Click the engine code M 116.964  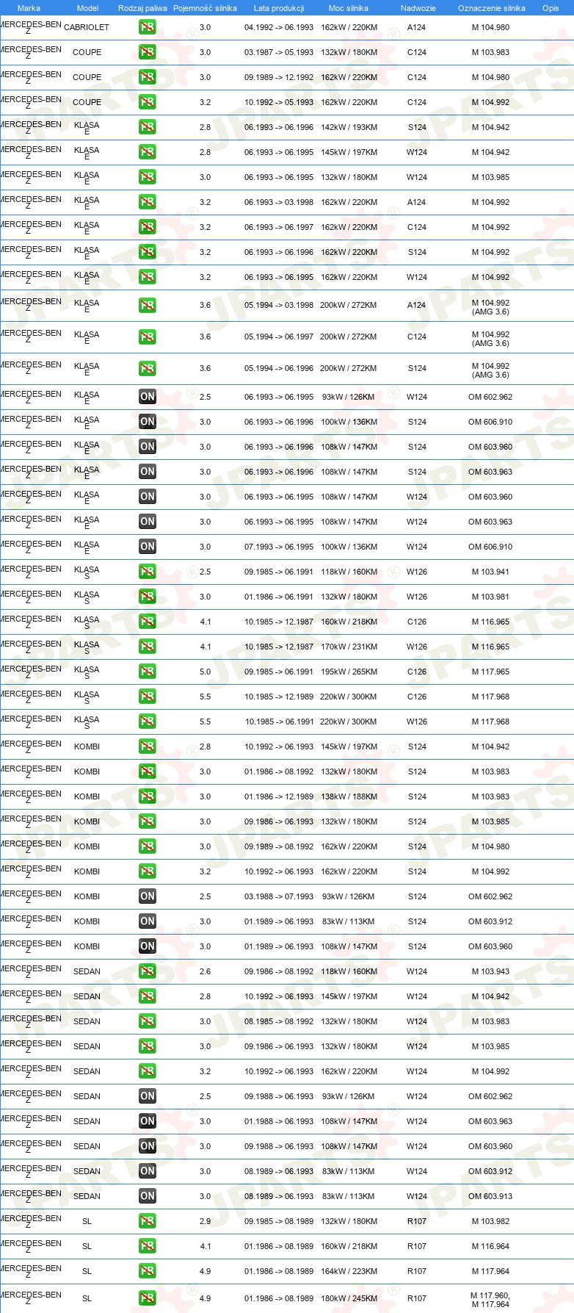[490, 1246]
